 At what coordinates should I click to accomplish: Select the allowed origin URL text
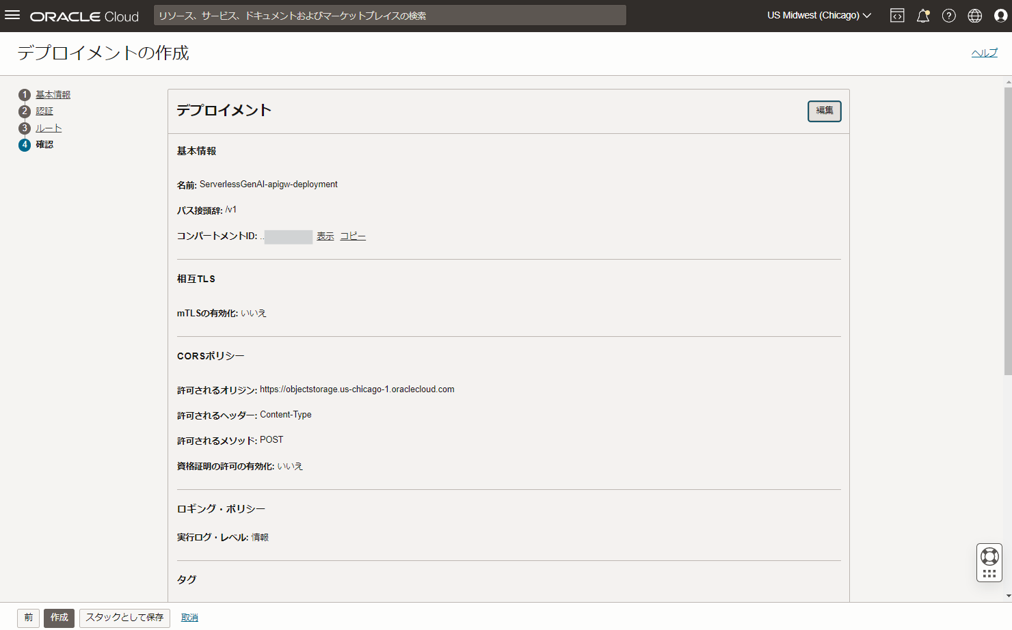357,389
